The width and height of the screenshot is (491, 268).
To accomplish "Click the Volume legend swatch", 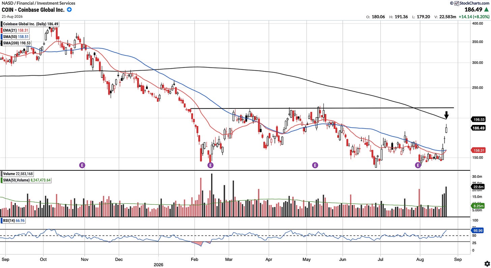I will (2, 174).
